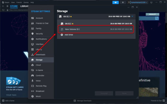Select Library settings category
This screenshot has width=167, height=104.
tap(41, 49)
